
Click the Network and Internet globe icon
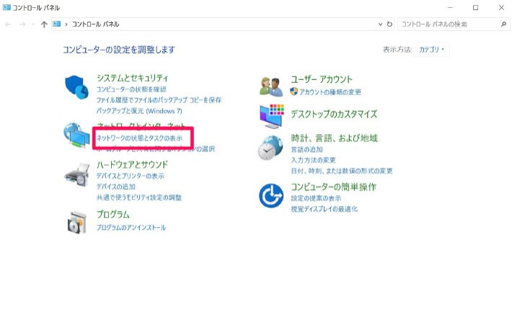point(76,135)
